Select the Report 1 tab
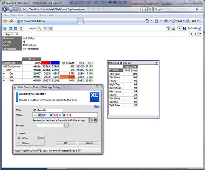Viewport: 205px width, 170px height. pos(11,34)
